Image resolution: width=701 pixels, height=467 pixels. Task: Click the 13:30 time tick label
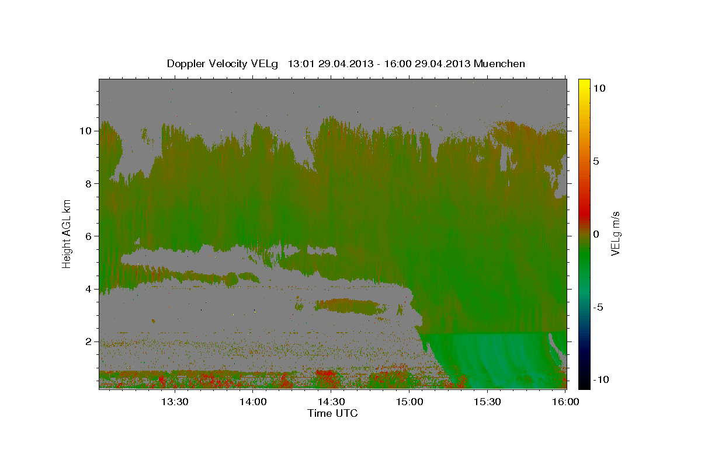(175, 402)
